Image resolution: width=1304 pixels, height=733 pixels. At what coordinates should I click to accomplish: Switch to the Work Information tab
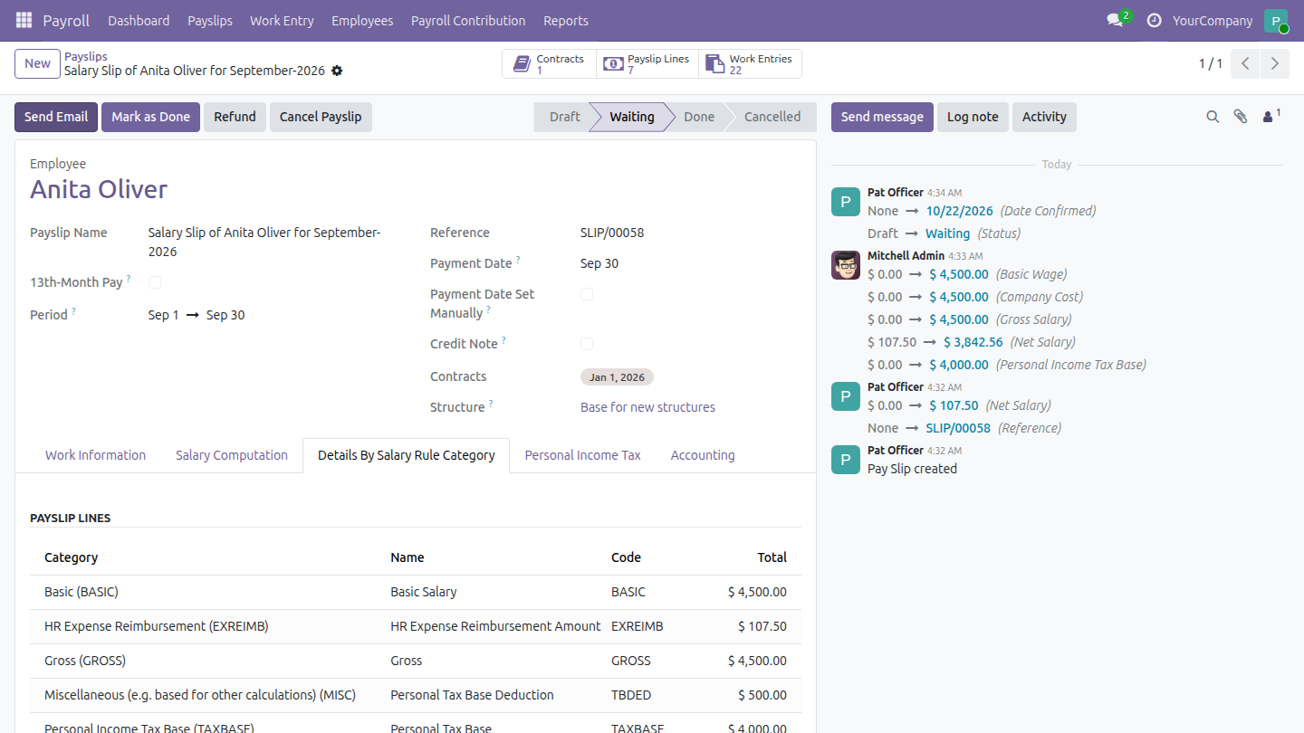click(96, 455)
